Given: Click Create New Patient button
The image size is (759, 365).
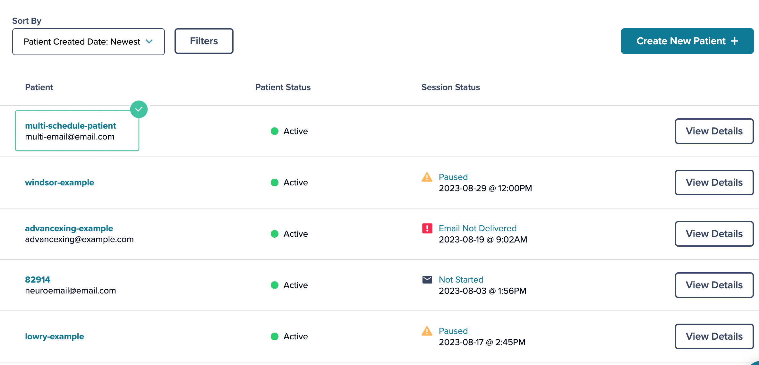Looking at the screenshot, I should click(x=687, y=41).
